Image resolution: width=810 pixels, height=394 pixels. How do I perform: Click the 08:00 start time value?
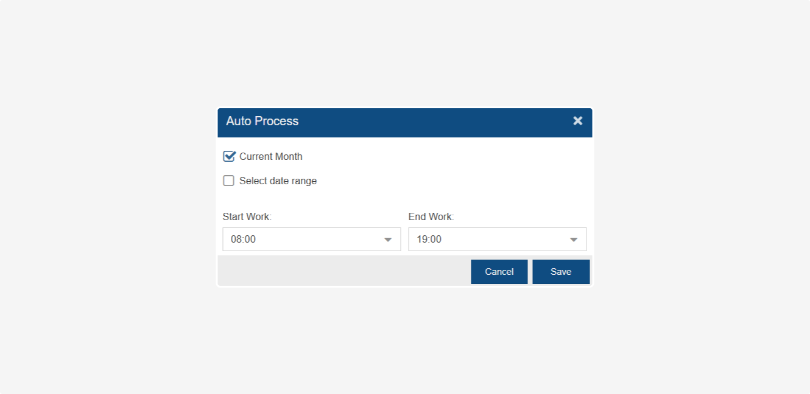pos(244,240)
